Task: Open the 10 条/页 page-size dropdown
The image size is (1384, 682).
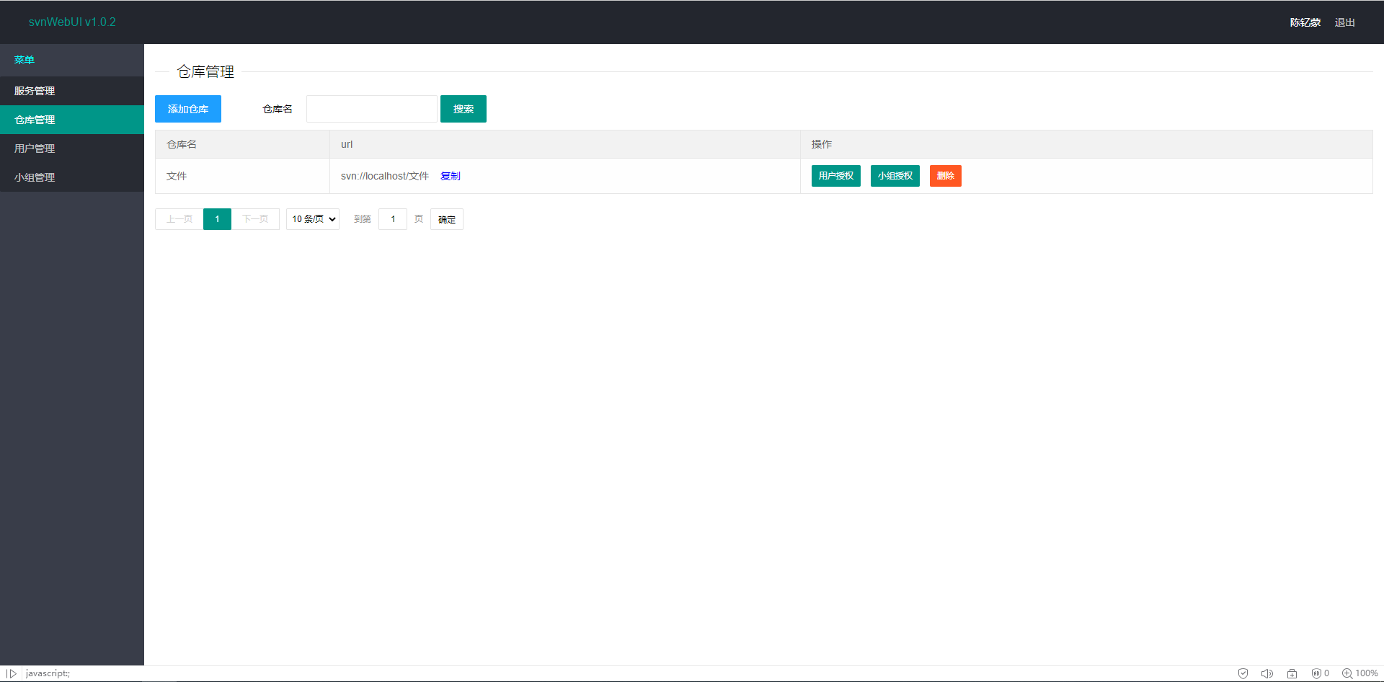Action: (312, 218)
